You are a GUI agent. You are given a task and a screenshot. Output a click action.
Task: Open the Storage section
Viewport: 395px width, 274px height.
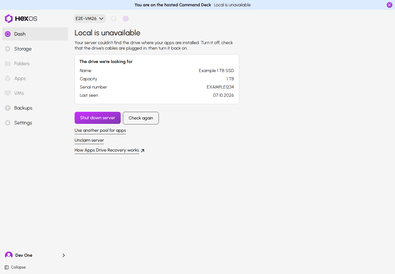(x=35, y=49)
